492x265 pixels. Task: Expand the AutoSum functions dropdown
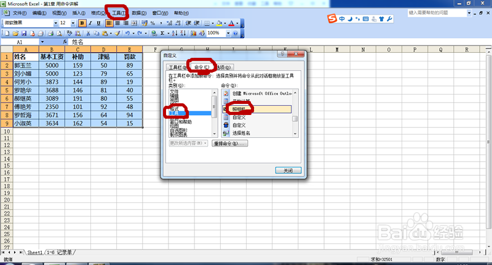tap(169, 33)
